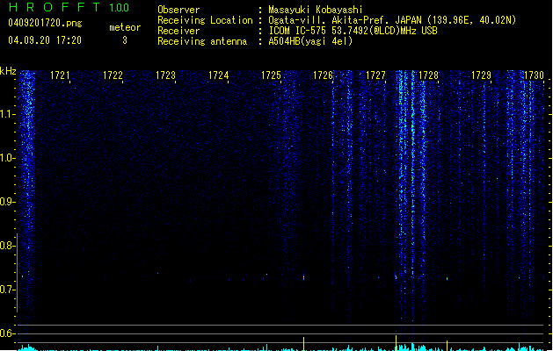Click the red meteor echo between 1725 and 1726
Image resolution: width=553 pixels, height=351 pixels.
click(x=303, y=277)
